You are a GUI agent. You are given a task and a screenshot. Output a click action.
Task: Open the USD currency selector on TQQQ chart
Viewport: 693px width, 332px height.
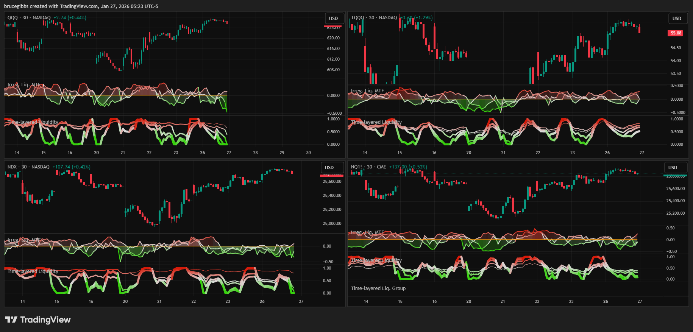(676, 18)
